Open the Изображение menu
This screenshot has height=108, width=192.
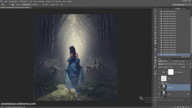24,1
